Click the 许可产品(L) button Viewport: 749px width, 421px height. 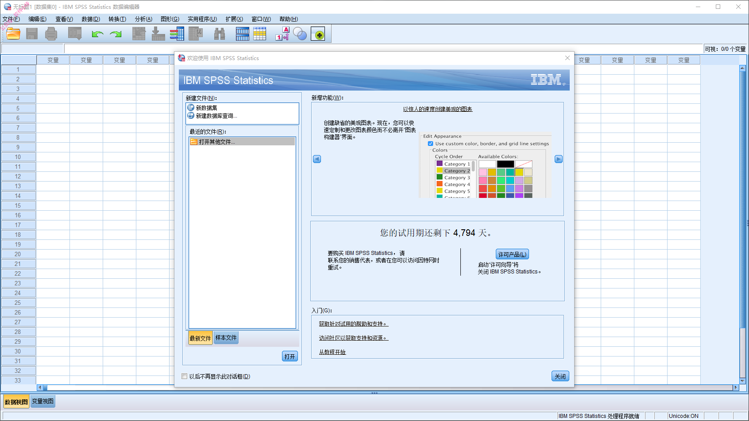[512, 254]
